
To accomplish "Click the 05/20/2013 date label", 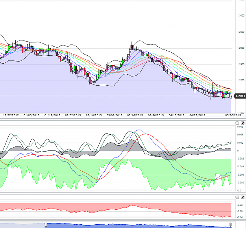I will 233,115.
